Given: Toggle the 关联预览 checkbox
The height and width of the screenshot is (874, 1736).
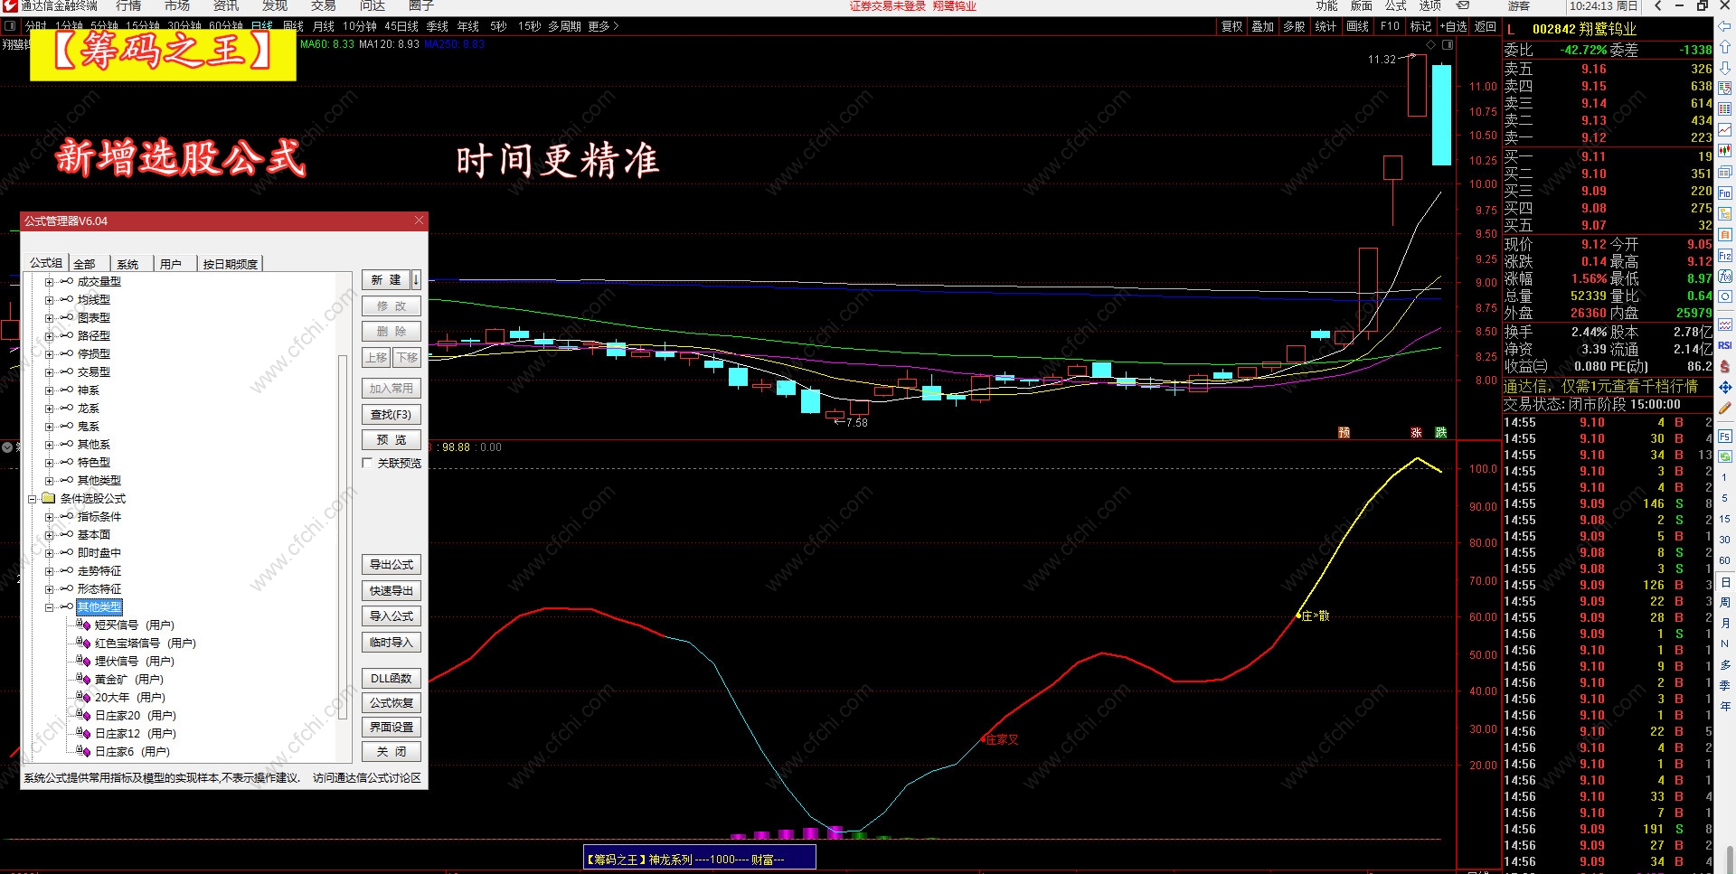Looking at the screenshot, I should [x=367, y=463].
